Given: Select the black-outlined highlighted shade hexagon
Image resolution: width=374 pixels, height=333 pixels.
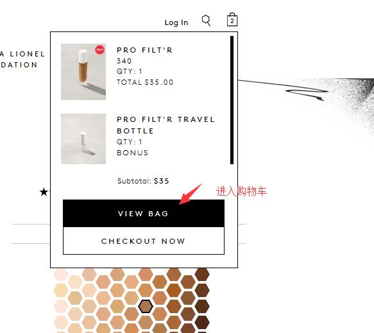Looking at the screenshot, I should pos(146,307).
